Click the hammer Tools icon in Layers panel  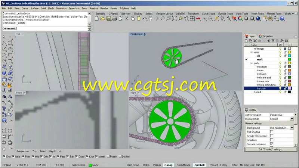pos(282,41)
